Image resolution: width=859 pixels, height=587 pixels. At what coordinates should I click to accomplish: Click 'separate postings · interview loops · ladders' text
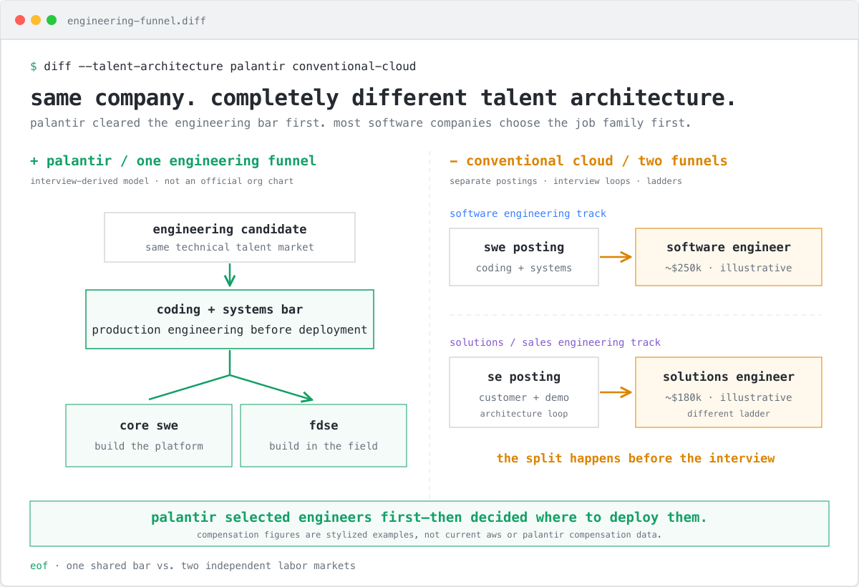(566, 181)
